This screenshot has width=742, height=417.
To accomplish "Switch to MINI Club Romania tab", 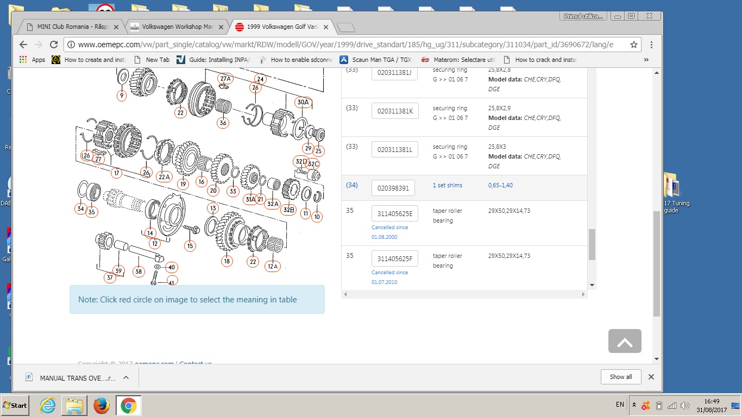I will tap(70, 27).
